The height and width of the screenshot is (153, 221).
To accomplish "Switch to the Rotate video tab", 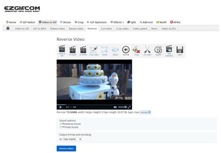I will (57, 29).
